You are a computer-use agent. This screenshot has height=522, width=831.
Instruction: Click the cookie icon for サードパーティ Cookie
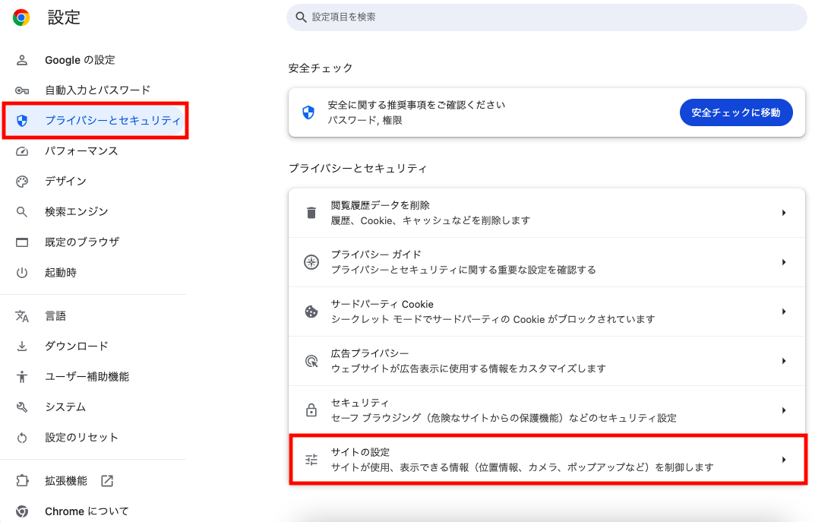(311, 312)
